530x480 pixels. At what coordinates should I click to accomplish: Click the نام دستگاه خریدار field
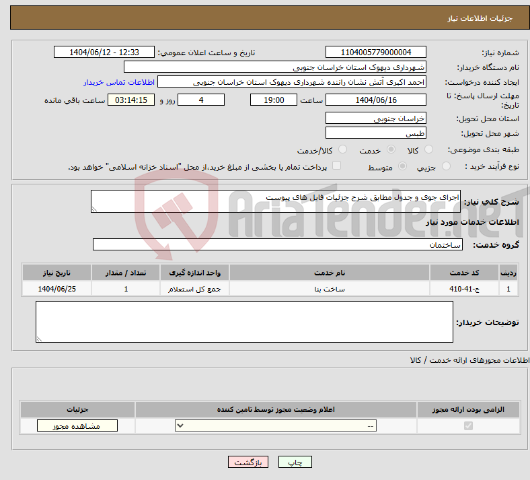point(275,67)
